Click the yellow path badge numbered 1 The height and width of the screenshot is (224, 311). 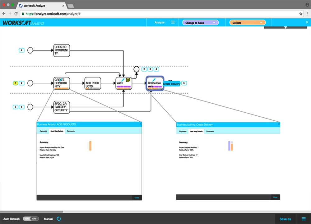(x=15, y=83)
